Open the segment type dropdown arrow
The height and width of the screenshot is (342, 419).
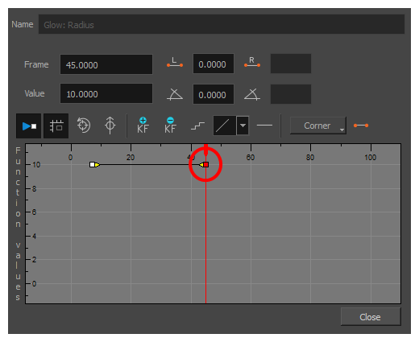point(243,126)
